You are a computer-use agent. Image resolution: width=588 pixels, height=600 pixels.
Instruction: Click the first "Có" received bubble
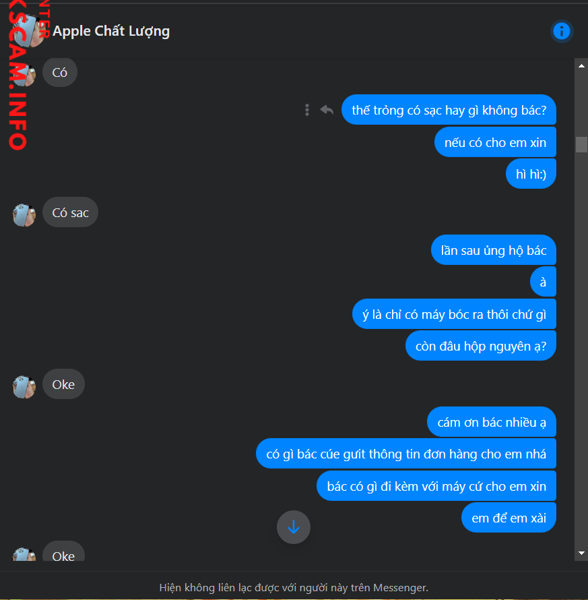(60, 72)
